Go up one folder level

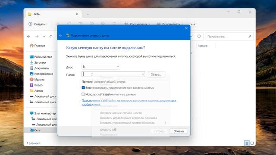(51, 36)
